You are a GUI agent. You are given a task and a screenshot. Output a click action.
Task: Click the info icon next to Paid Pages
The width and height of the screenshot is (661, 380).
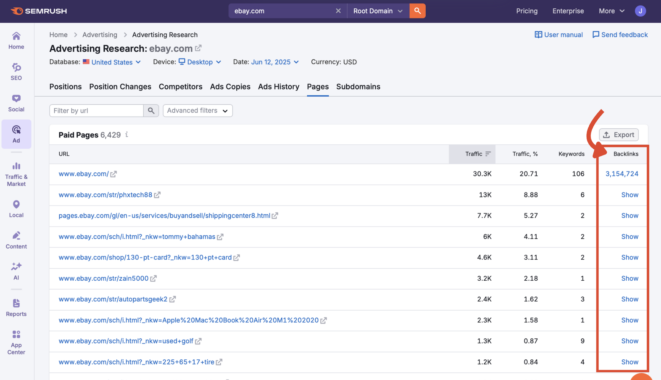coord(127,135)
